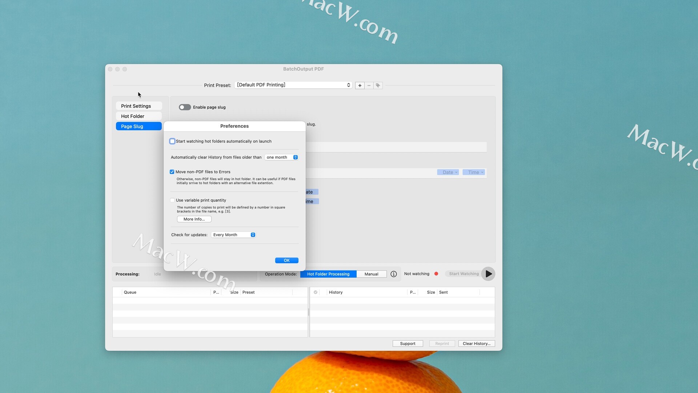
Task: Click the Preferences dialog title
Action: [234, 126]
